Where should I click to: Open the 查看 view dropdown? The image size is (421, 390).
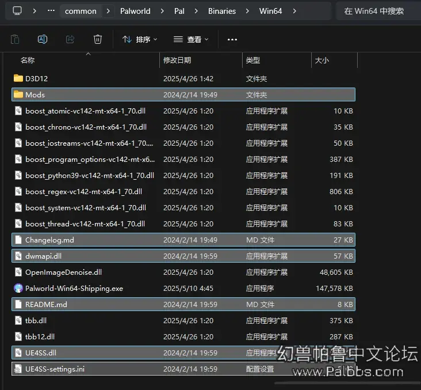tap(191, 40)
